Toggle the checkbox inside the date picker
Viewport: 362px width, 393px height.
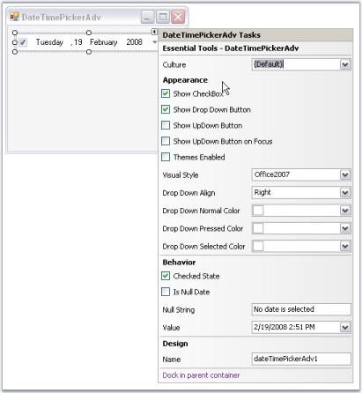point(23,42)
